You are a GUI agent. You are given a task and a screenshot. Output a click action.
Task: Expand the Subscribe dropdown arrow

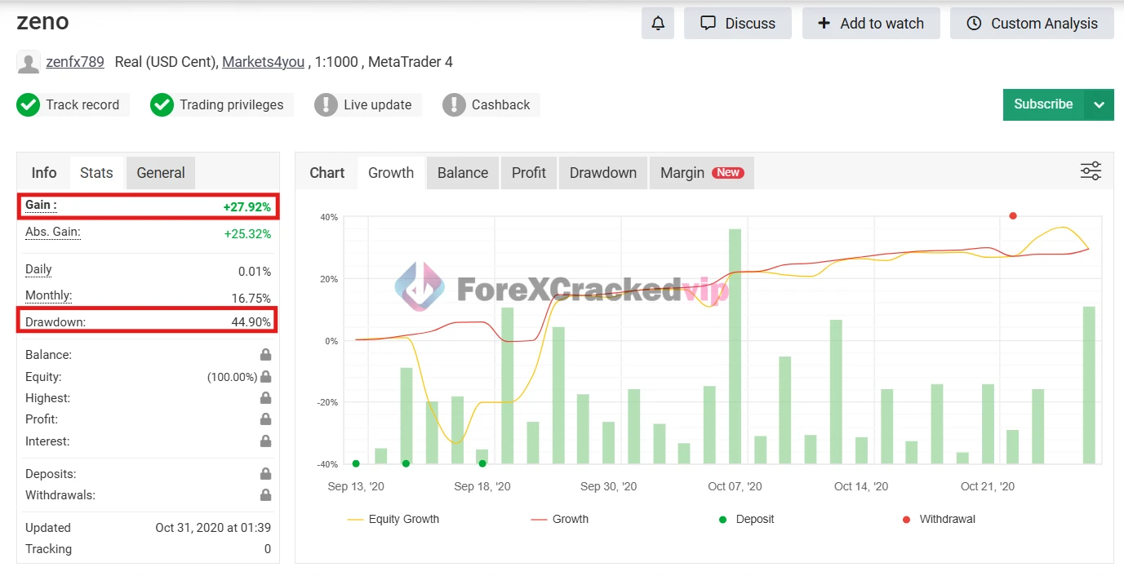1099,104
